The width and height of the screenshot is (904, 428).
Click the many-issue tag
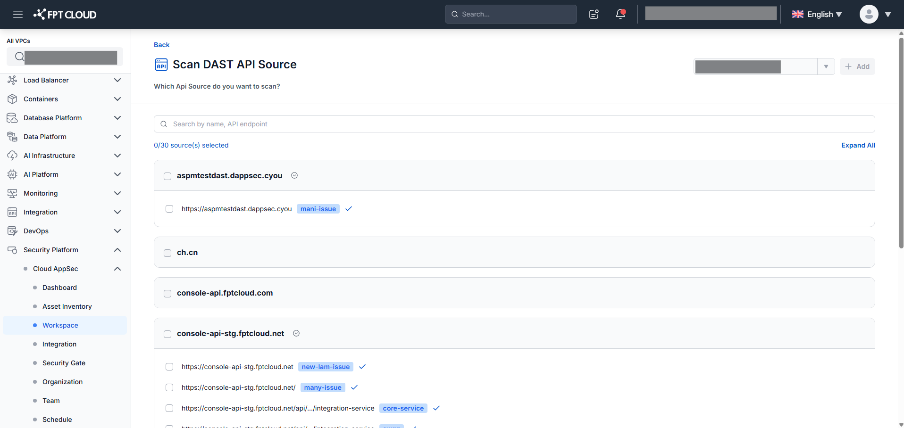323,387
